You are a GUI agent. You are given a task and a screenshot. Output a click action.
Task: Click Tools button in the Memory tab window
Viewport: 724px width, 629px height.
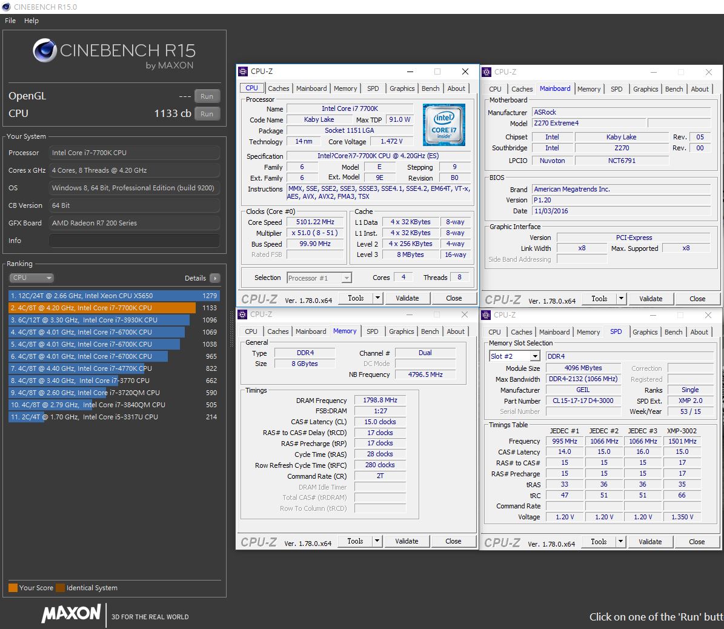355,541
